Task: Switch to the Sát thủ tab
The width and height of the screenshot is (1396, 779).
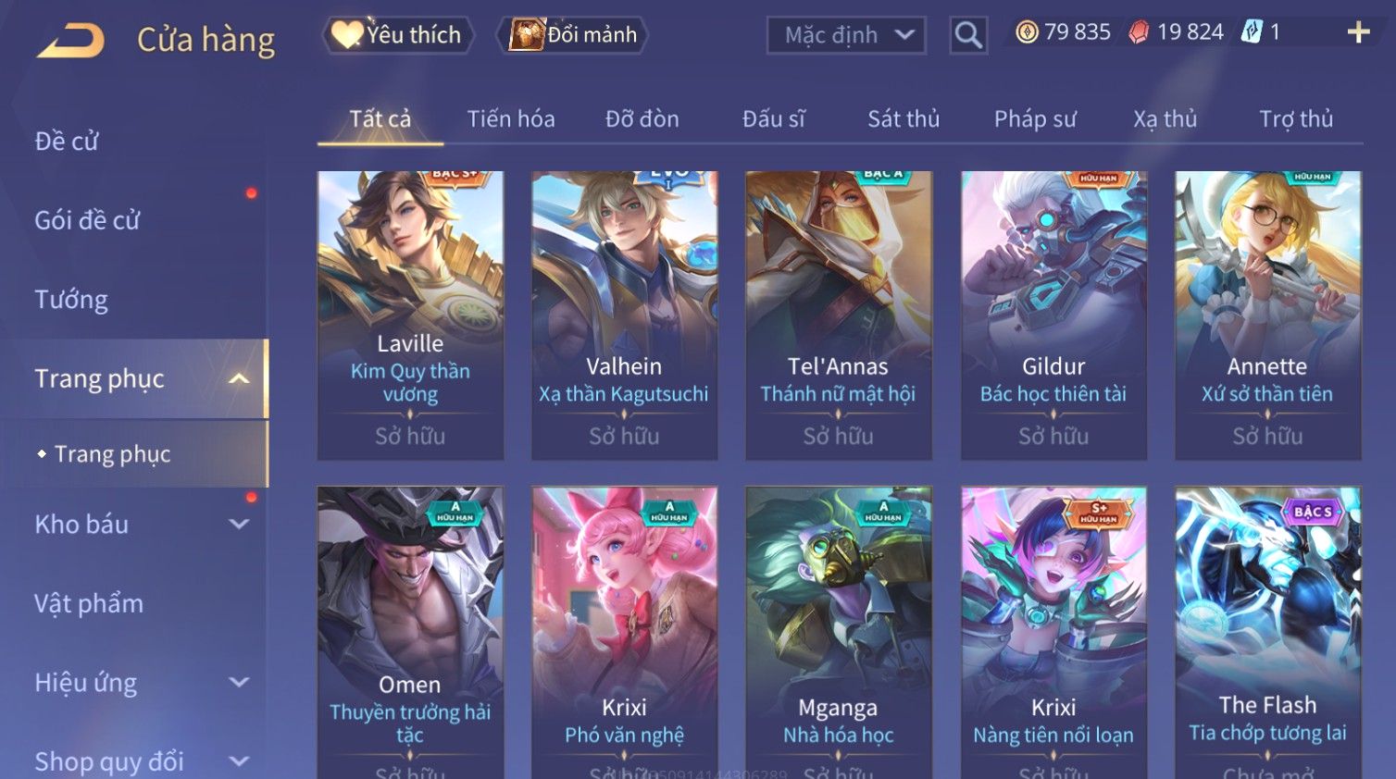Action: point(904,118)
